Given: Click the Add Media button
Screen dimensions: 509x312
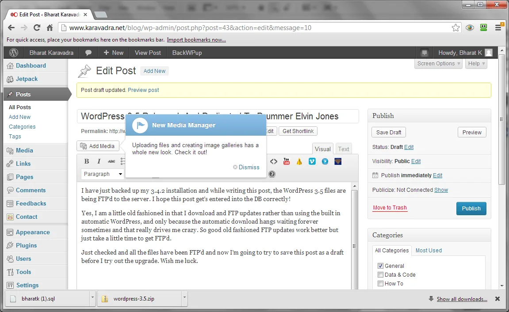Looking at the screenshot, I should [x=98, y=146].
